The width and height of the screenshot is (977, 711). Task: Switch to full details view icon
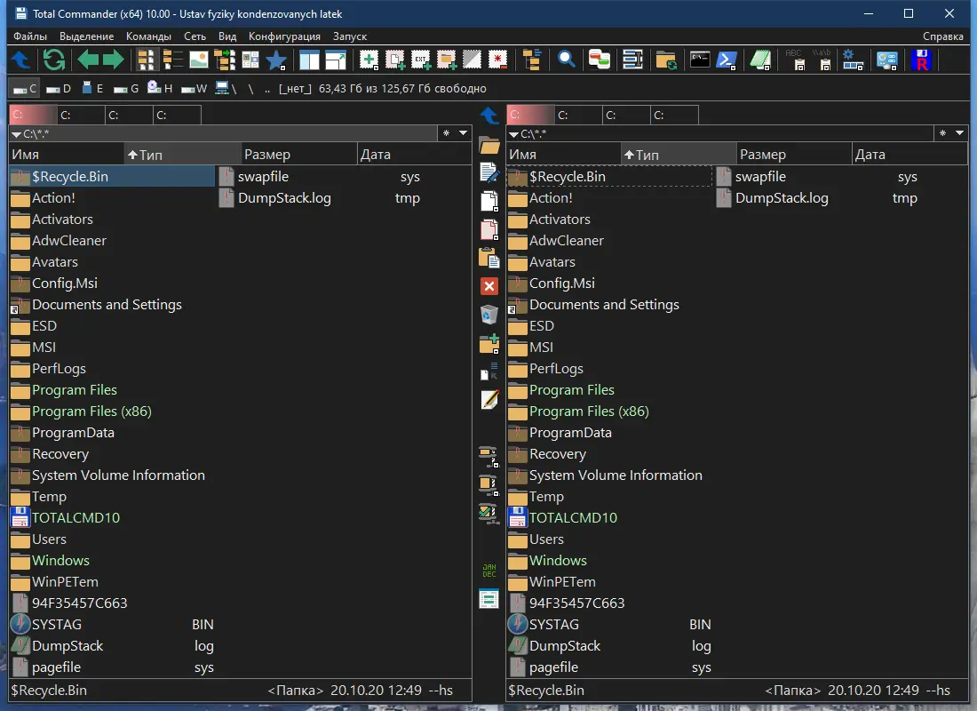[172, 60]
